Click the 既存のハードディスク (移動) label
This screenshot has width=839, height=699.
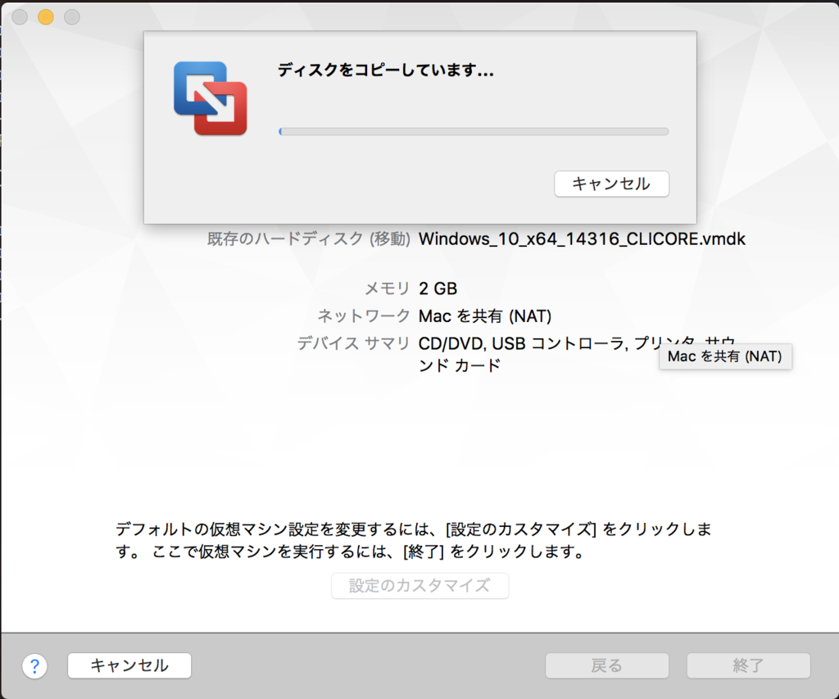coord(309,238)
